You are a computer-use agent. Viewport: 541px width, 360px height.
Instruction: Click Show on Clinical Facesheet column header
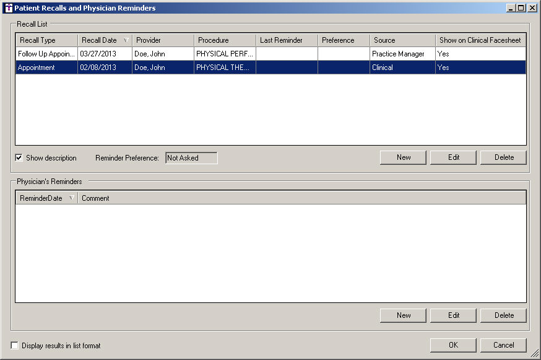[x=480, y=40]
